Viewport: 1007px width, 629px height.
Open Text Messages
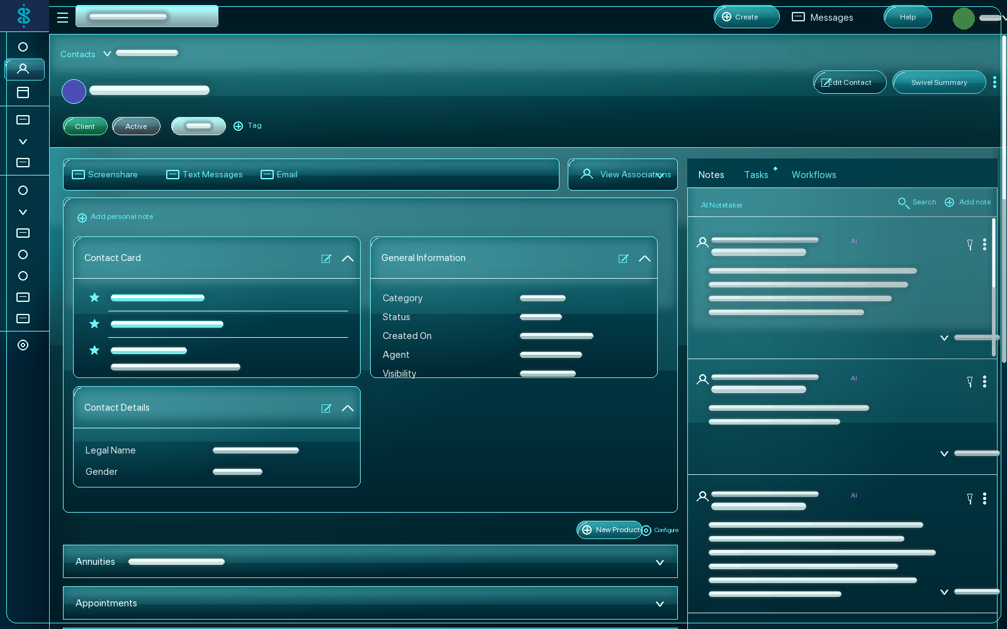tap(205, 174)
